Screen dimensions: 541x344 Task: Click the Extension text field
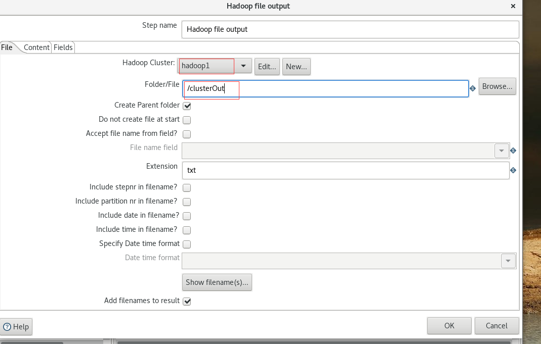coord(346,170)
